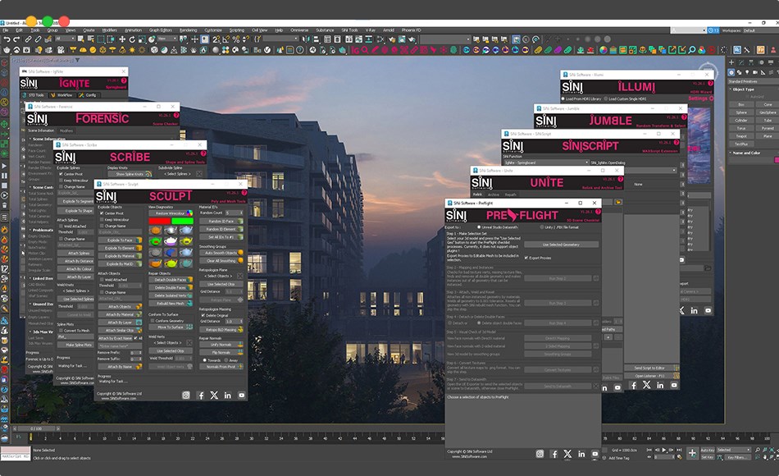Toggle Center Pivot checkbox in Sculpt panel
This screenshot has height=476, width=779.
point(102,213)
